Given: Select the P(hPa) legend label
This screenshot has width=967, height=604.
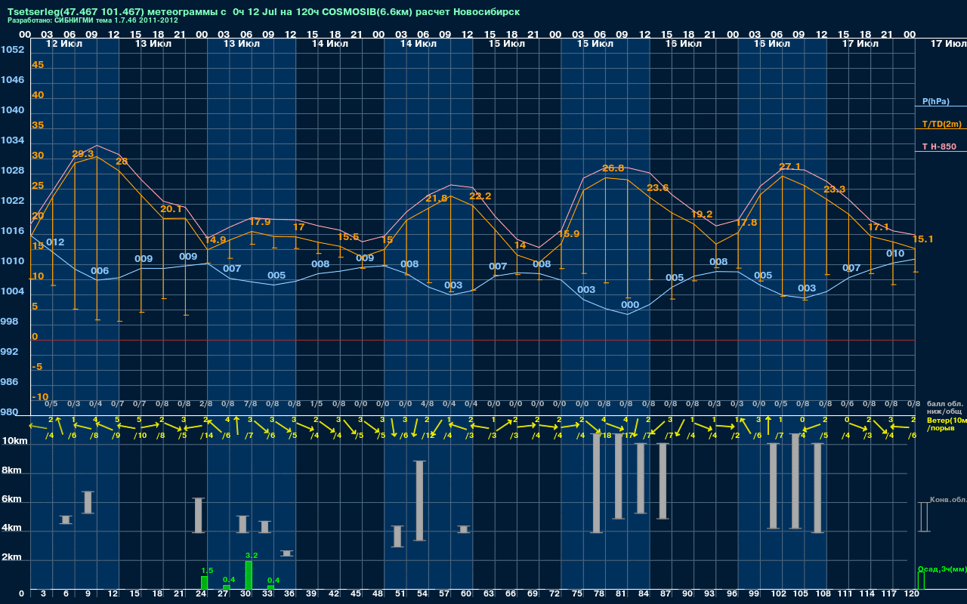Looking at the screenshot, I should (x=935, y=101).
